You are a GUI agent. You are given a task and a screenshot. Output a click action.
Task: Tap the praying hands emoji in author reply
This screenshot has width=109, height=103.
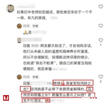click(x=25, y=32)
